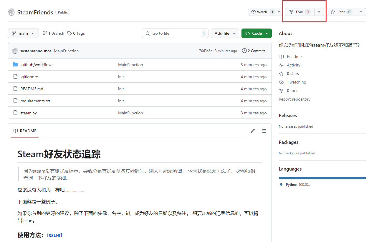Click the Public visibility badge

[x=63, y=12]
